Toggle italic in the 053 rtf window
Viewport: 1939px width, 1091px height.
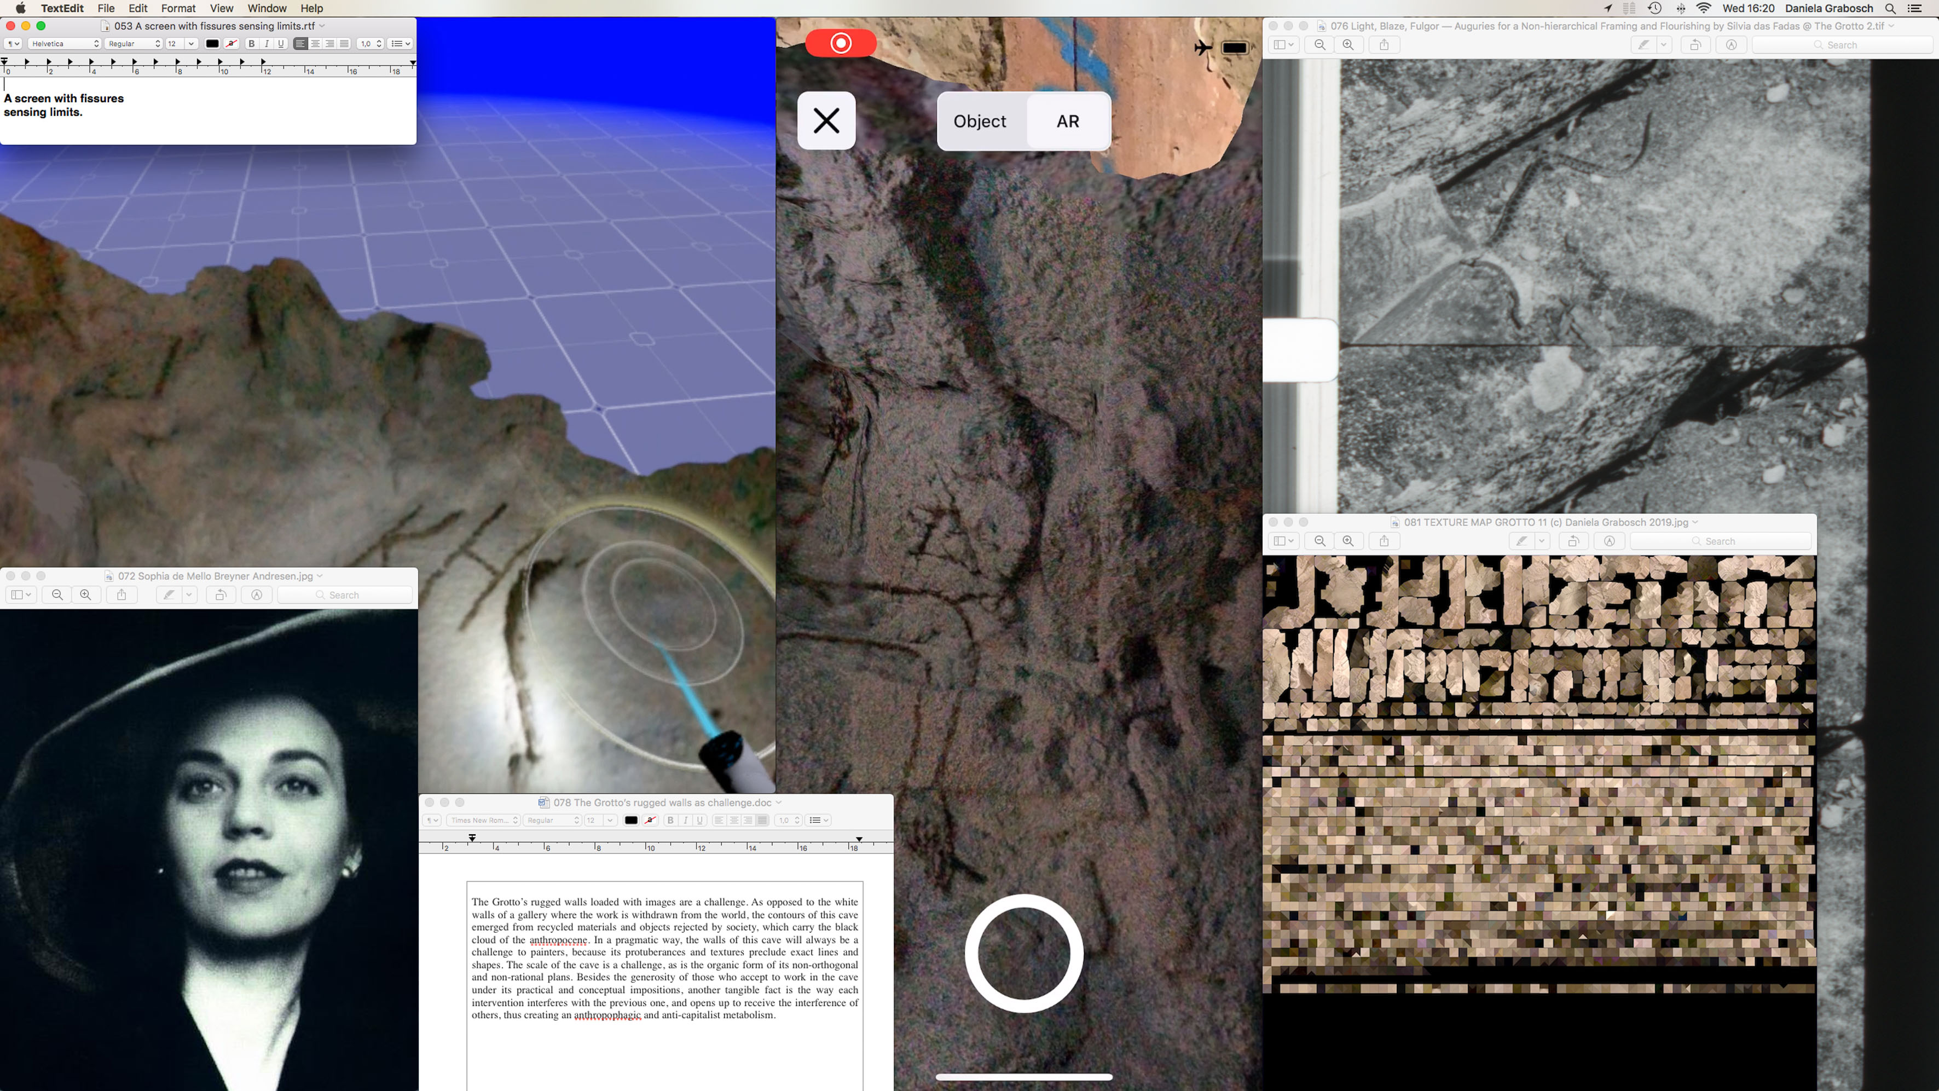(x=267, y=44)
